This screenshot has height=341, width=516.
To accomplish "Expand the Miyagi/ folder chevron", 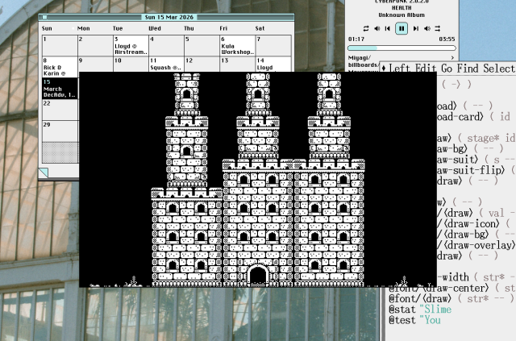I will [452, 58].
